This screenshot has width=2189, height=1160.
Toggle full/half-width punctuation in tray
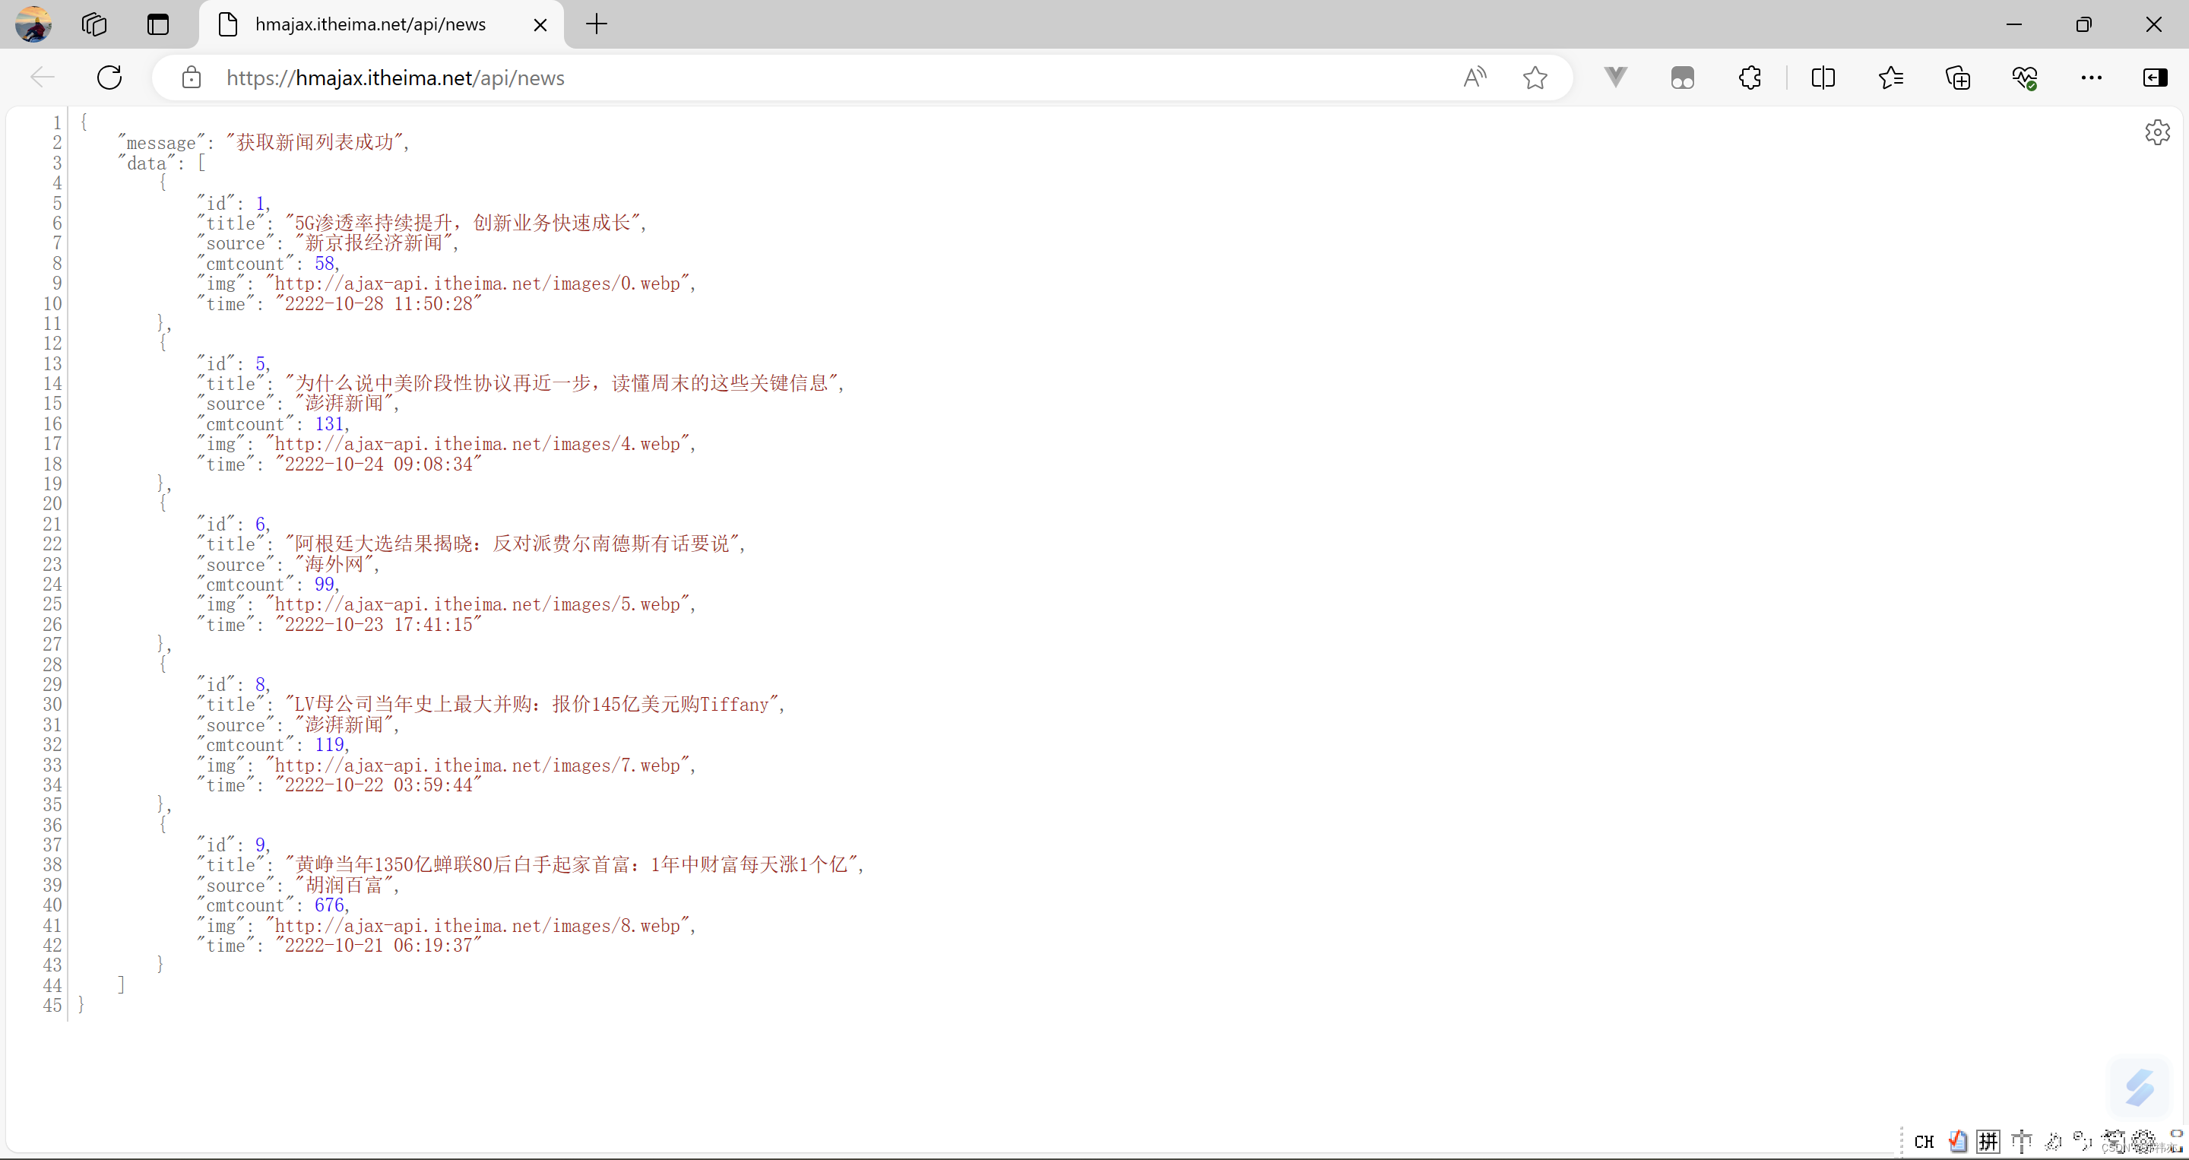(2080, 1141)
